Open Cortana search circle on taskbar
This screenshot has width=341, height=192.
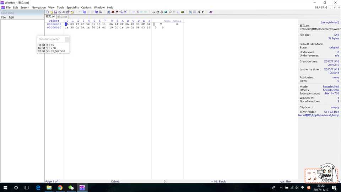[16, 187]
